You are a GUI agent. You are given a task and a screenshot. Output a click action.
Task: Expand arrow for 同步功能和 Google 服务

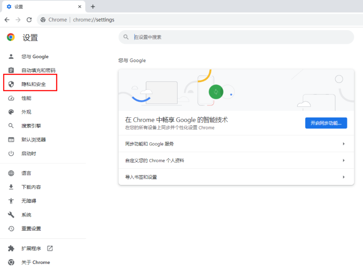tap(344, 144)
